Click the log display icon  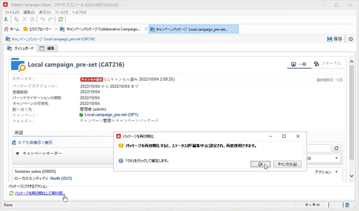14,143
